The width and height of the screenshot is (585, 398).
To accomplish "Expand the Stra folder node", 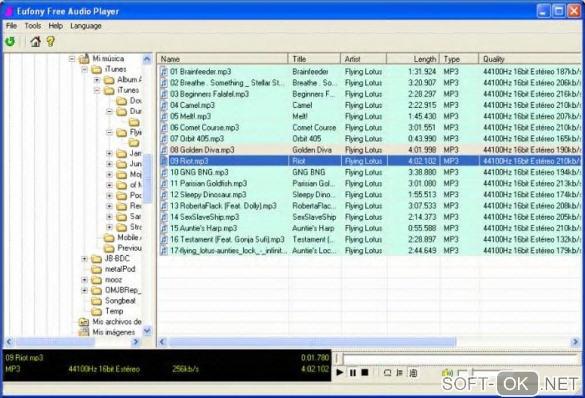I will [x=110, y=227].
